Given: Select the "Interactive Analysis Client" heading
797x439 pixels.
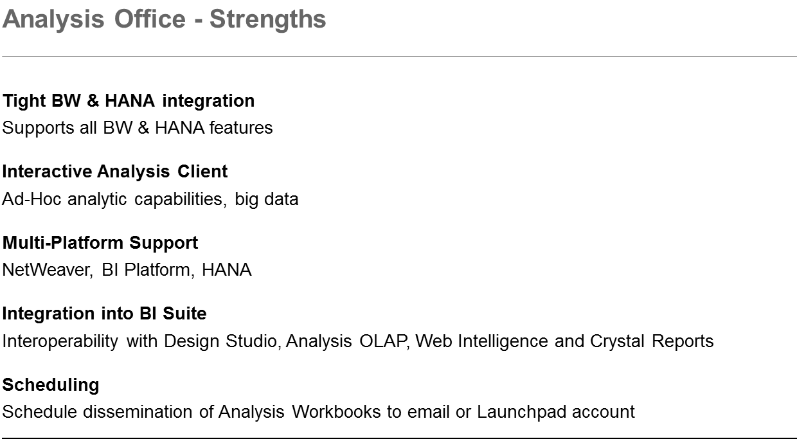Looking at the screenshot, I should tap(115, 172).
